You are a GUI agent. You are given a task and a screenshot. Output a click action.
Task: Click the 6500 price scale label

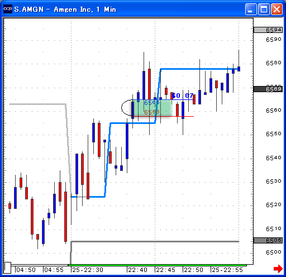tap(274, 252)
